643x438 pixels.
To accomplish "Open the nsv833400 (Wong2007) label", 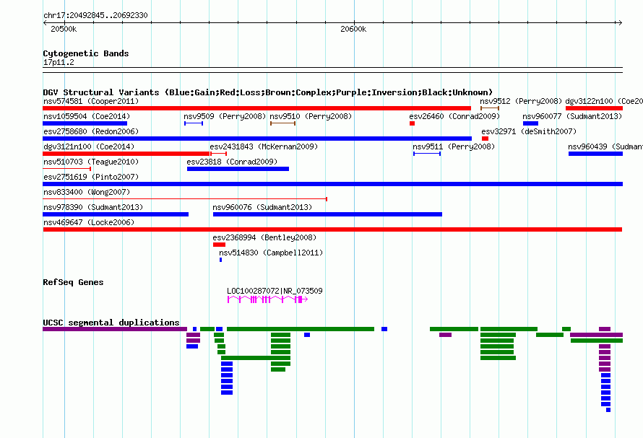I will coord(87,192).
